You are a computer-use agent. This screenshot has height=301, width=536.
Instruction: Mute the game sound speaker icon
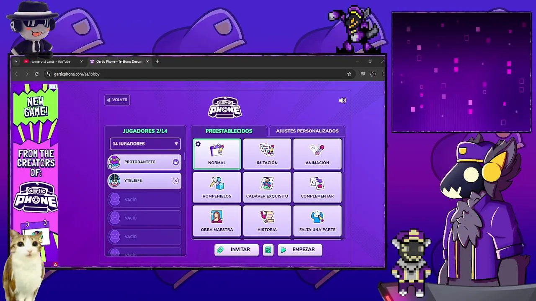[343, 100]
